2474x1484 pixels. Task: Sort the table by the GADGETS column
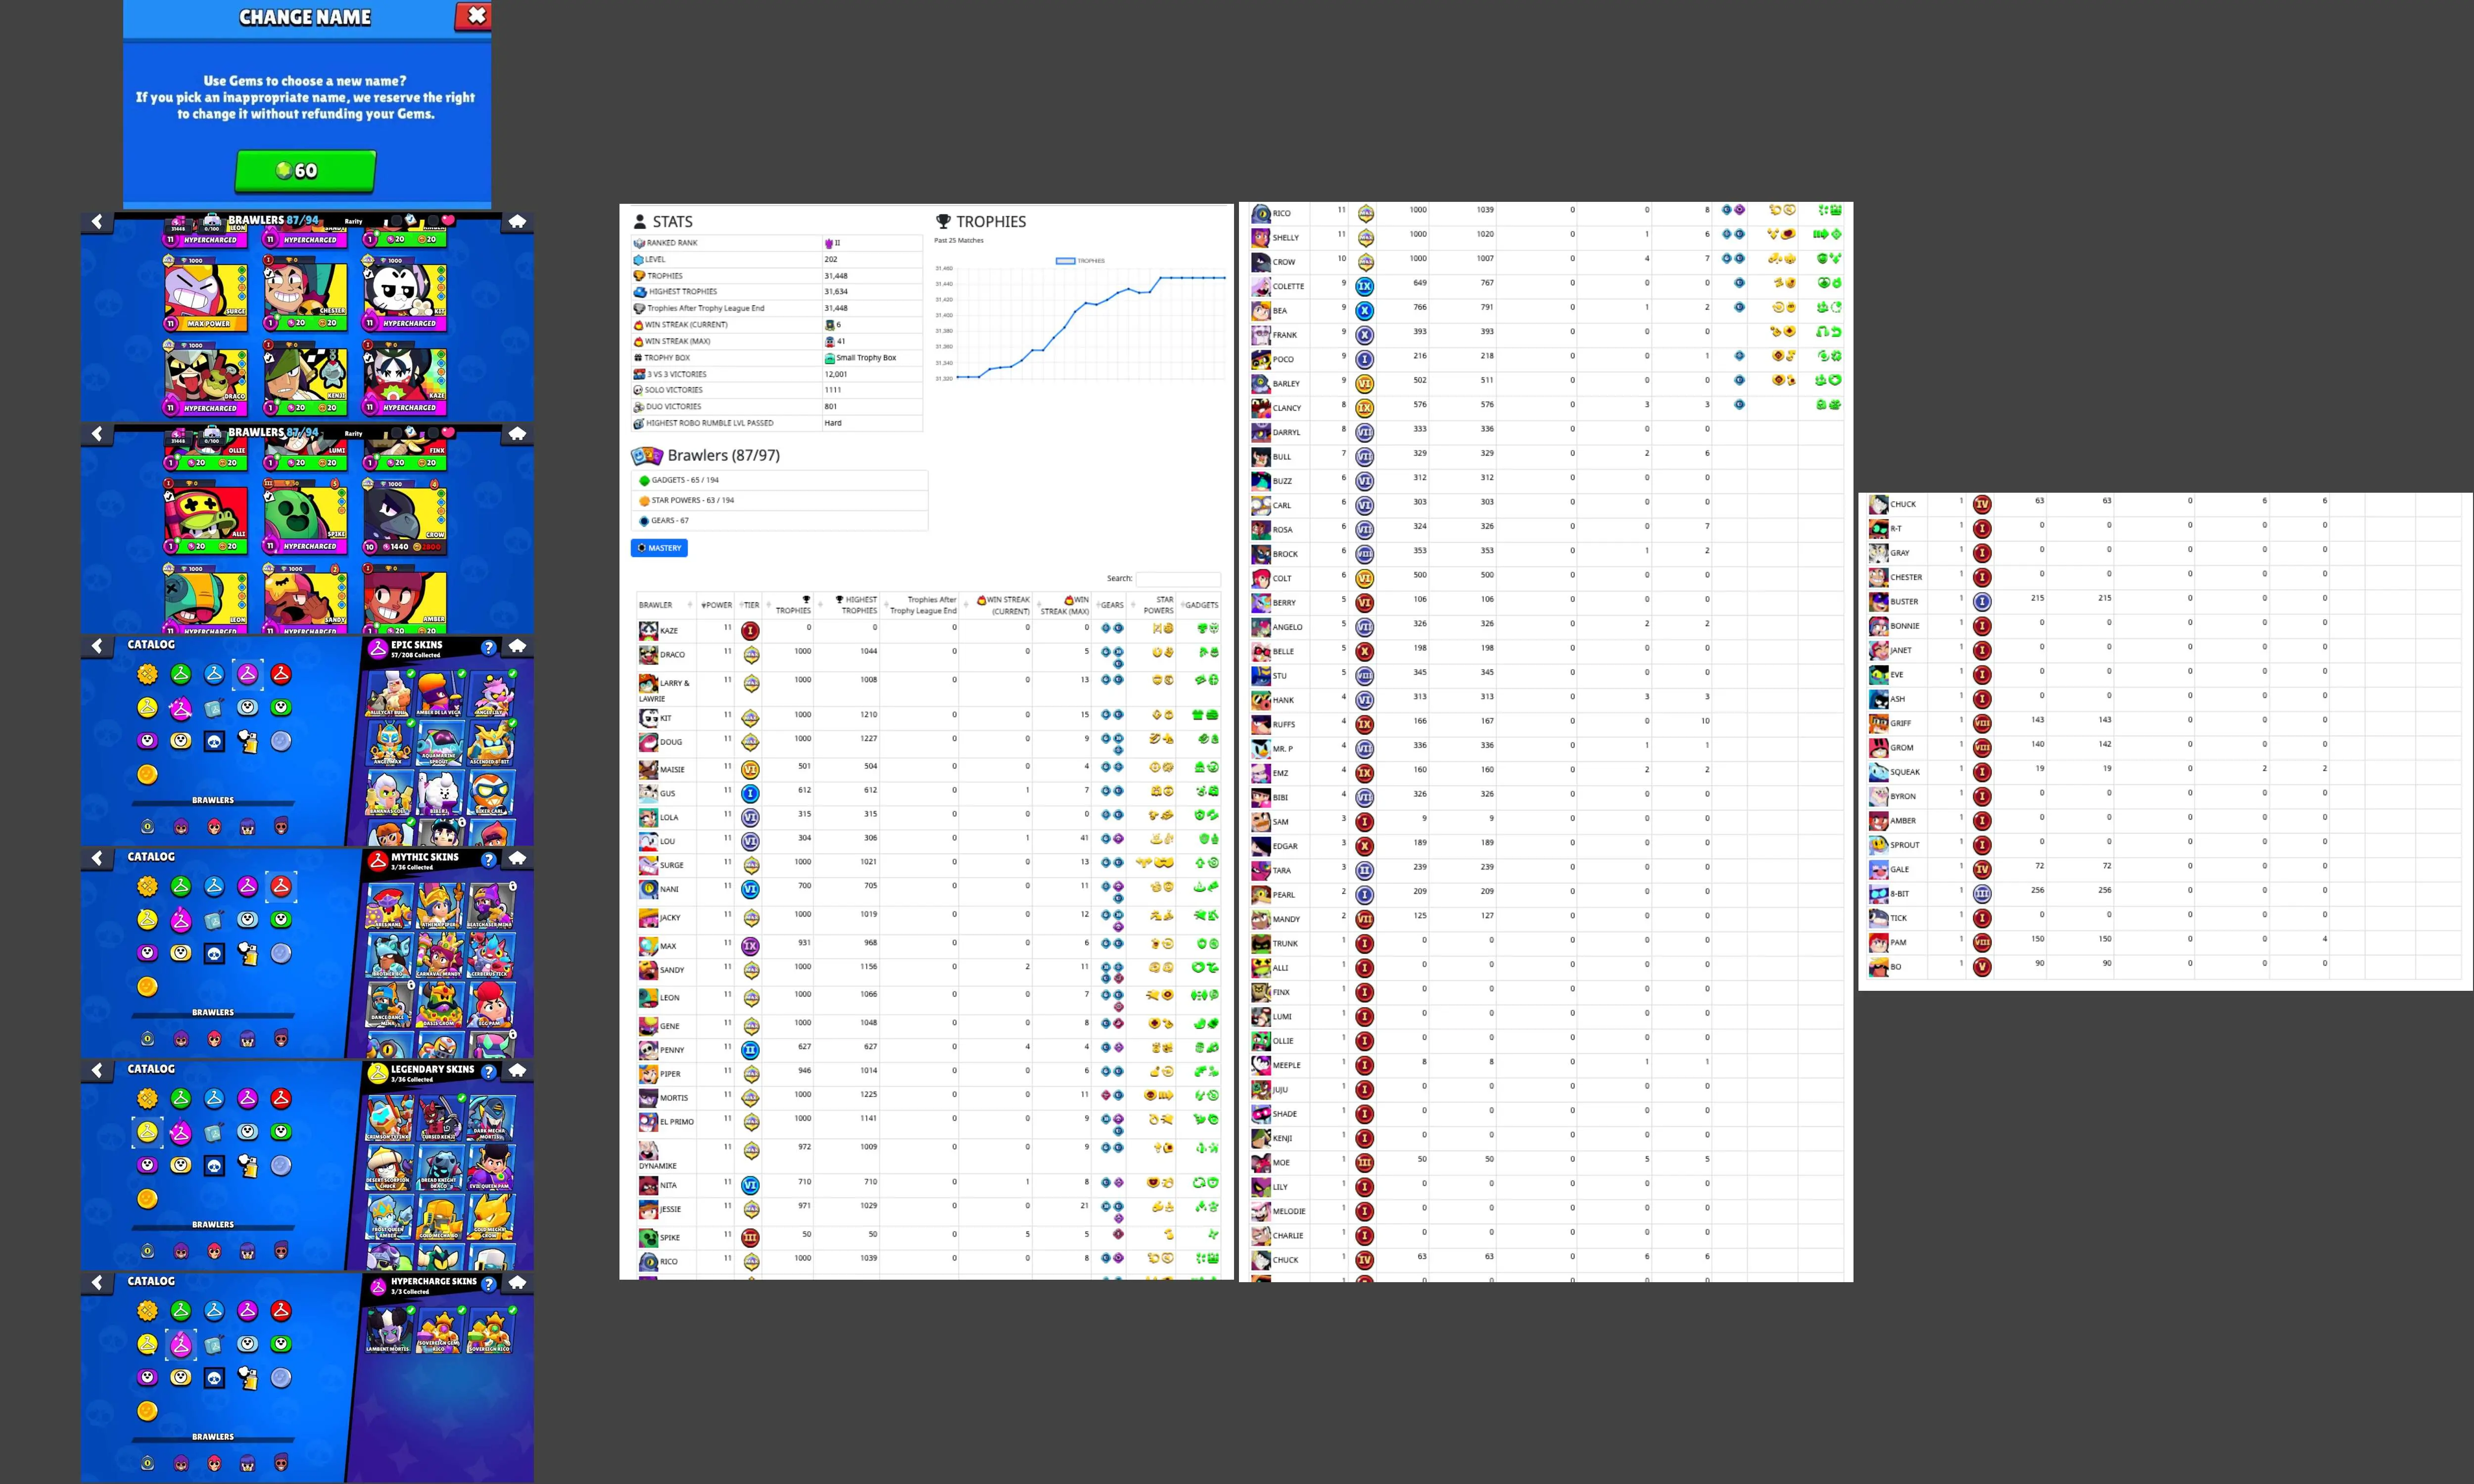coord(1200,605)
